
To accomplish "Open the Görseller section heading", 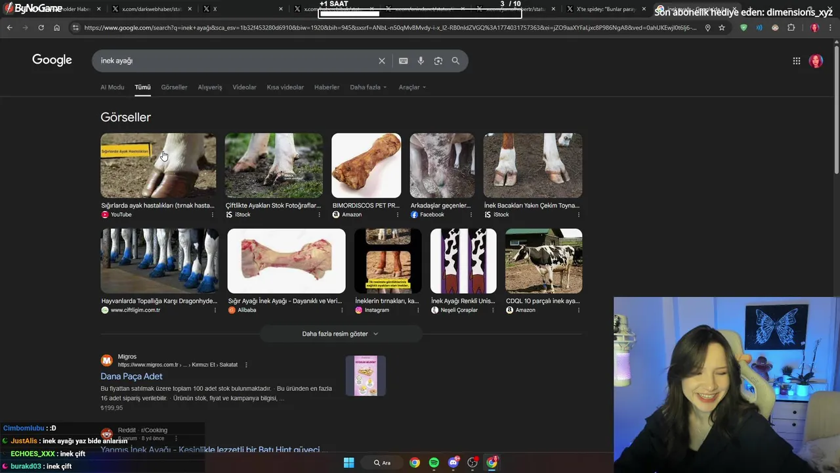I will pyautogui.click(x=125, y=117).
